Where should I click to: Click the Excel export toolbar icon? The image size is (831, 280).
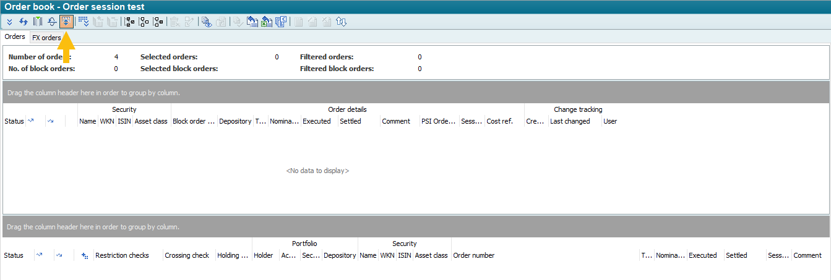(x=267, y=22)
